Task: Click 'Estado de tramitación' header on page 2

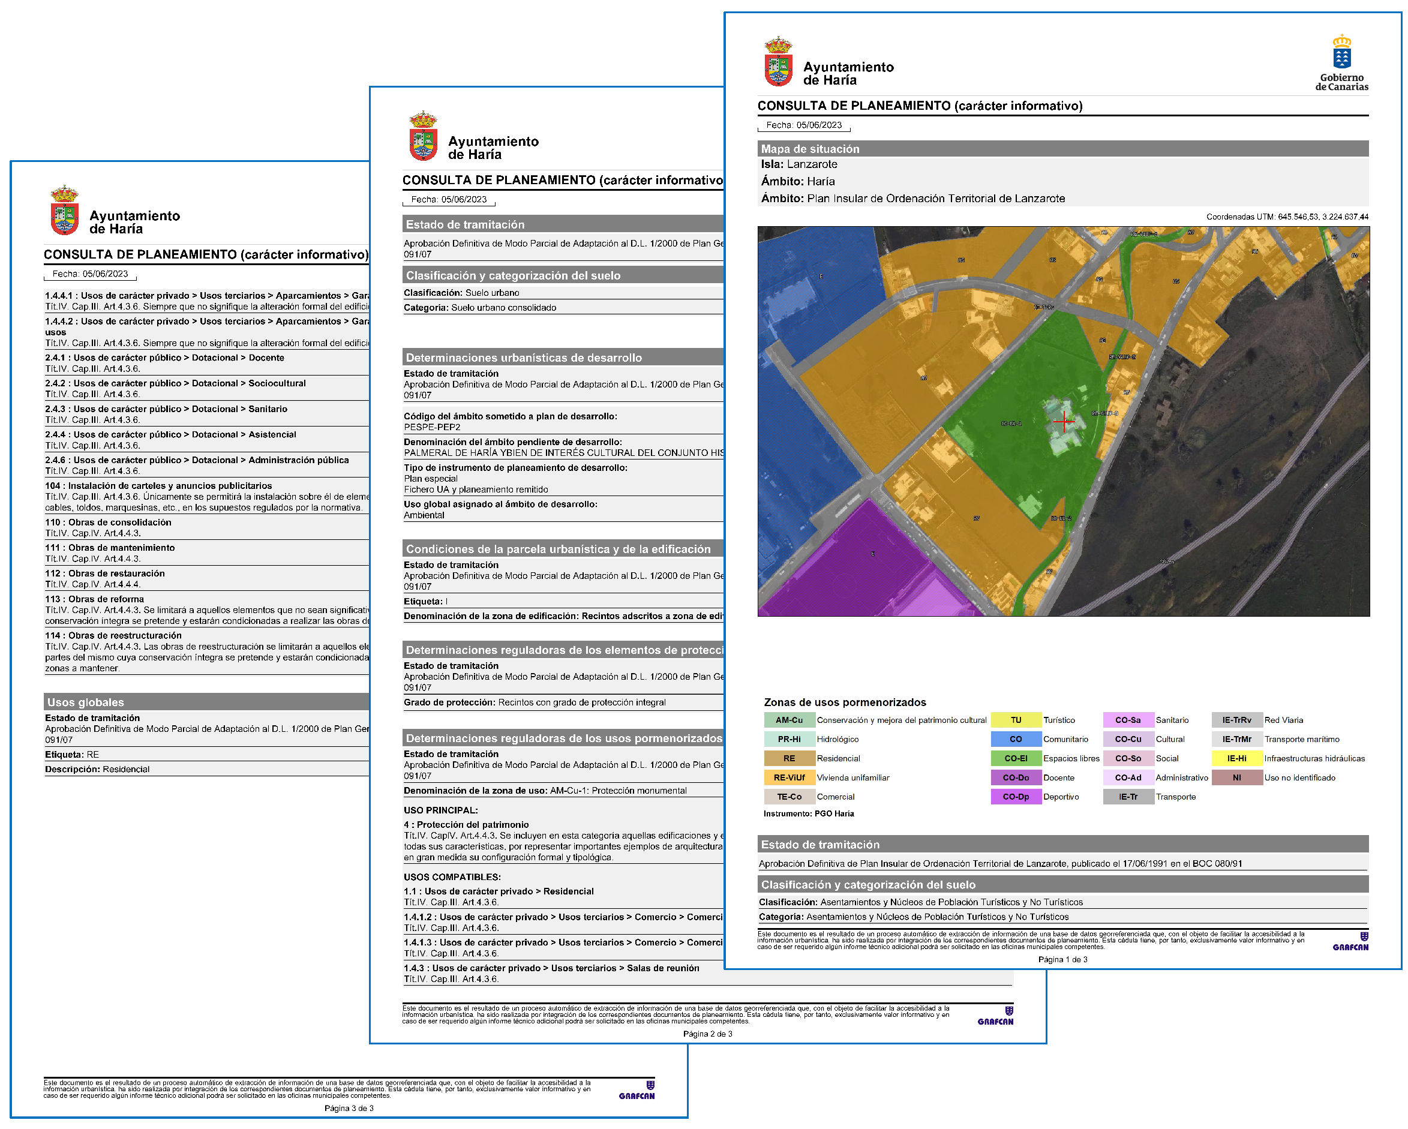Action: tap(465, 224)
